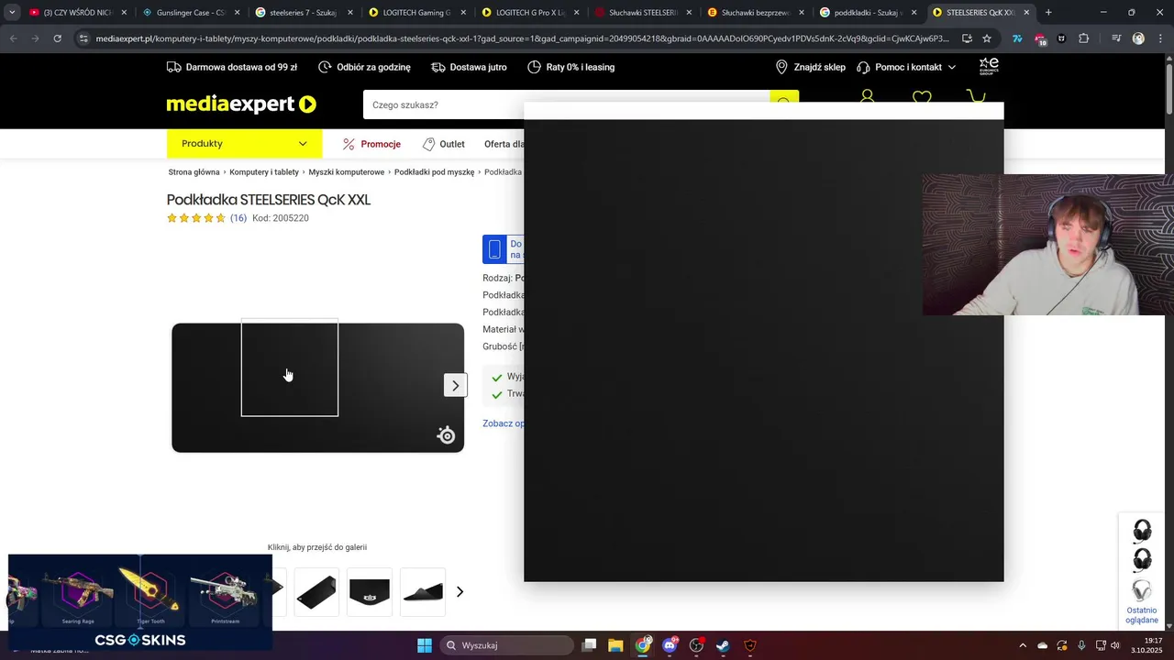Select the angled mousepad thumbnail
This screenshot has height=660, width=1174.
[x=316, y=591]
